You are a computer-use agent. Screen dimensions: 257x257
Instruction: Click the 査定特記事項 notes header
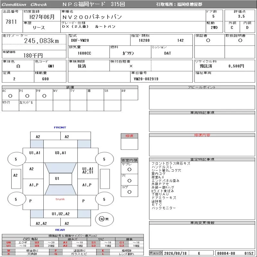(202, 159)
